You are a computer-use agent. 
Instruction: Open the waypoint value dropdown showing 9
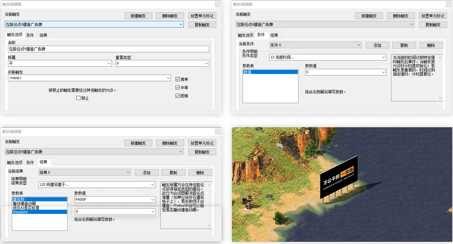pyautogui.click(x=115, y=211)
